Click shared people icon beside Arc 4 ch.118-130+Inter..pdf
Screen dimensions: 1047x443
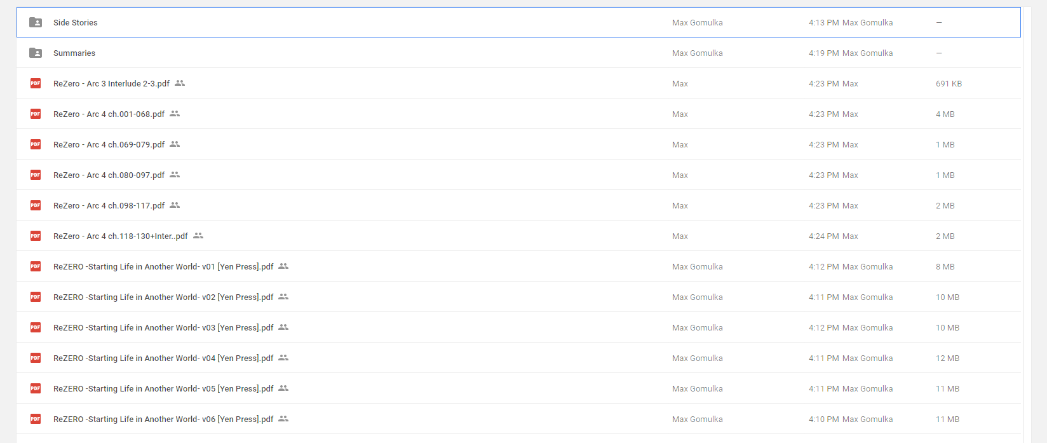pos(198,236)
